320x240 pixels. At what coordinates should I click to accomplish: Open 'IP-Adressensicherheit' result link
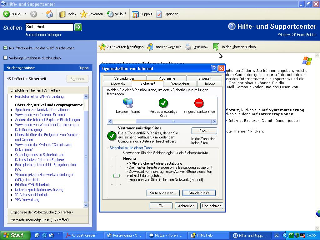(x=32, y=195)
